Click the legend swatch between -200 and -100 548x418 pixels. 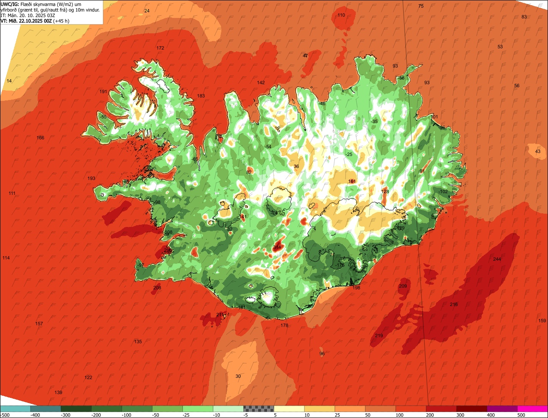tap(106, 409)
